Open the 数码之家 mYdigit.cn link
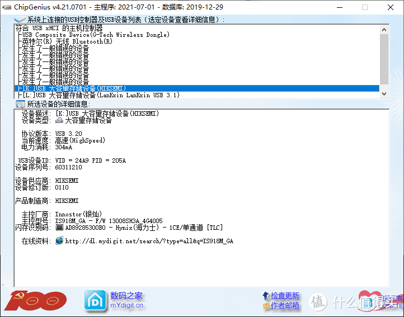This screenshot has width=404, height=317. pyautogui.click(x=126, y=300)
